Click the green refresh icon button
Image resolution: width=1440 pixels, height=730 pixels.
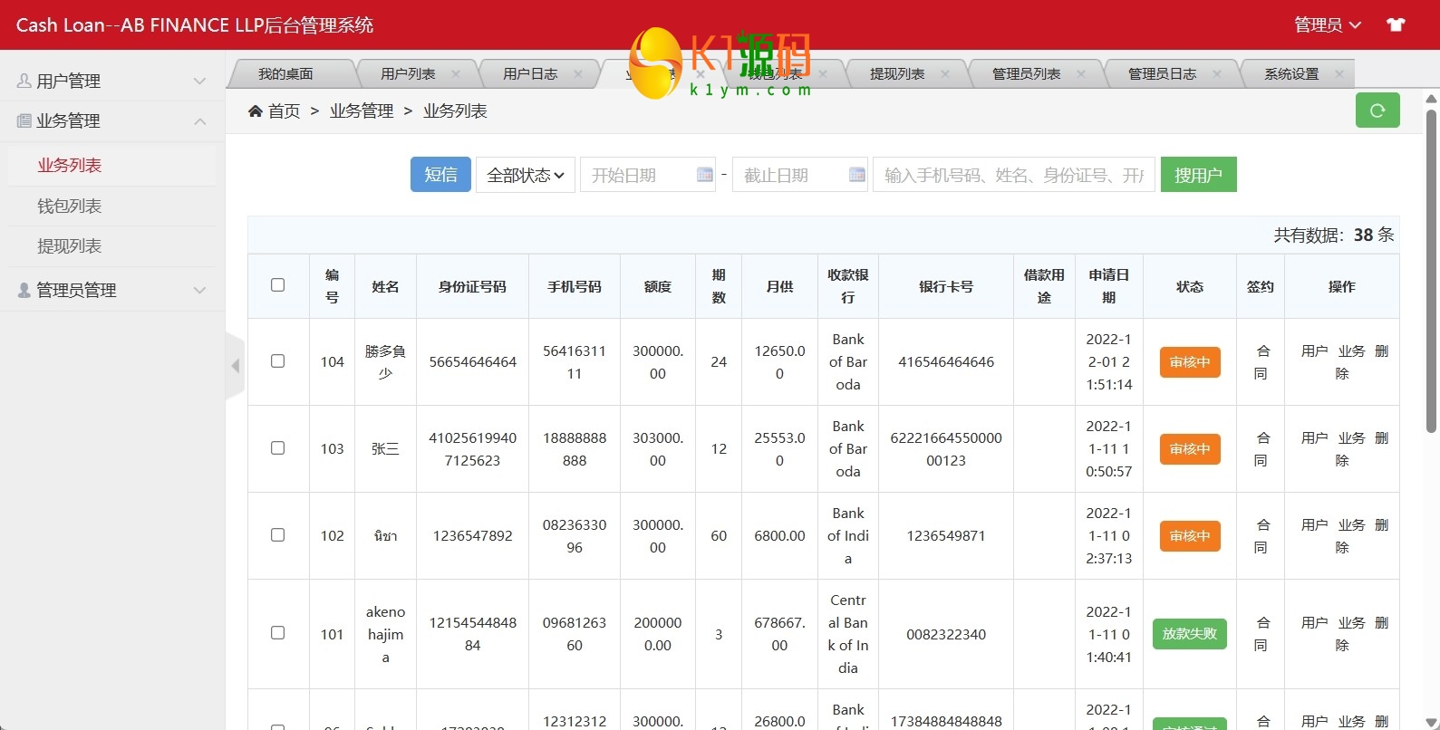(x=1377, y=110)
